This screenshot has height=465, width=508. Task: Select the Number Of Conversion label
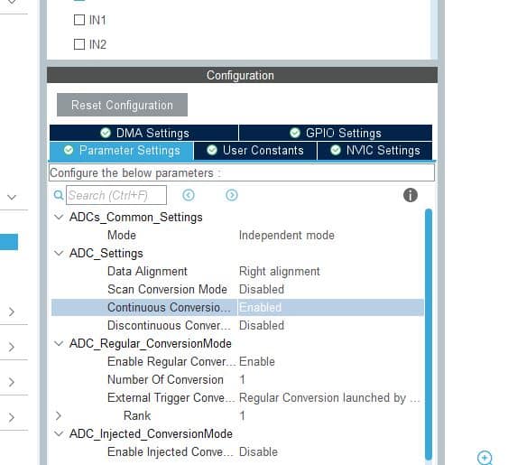coord(165,380)
